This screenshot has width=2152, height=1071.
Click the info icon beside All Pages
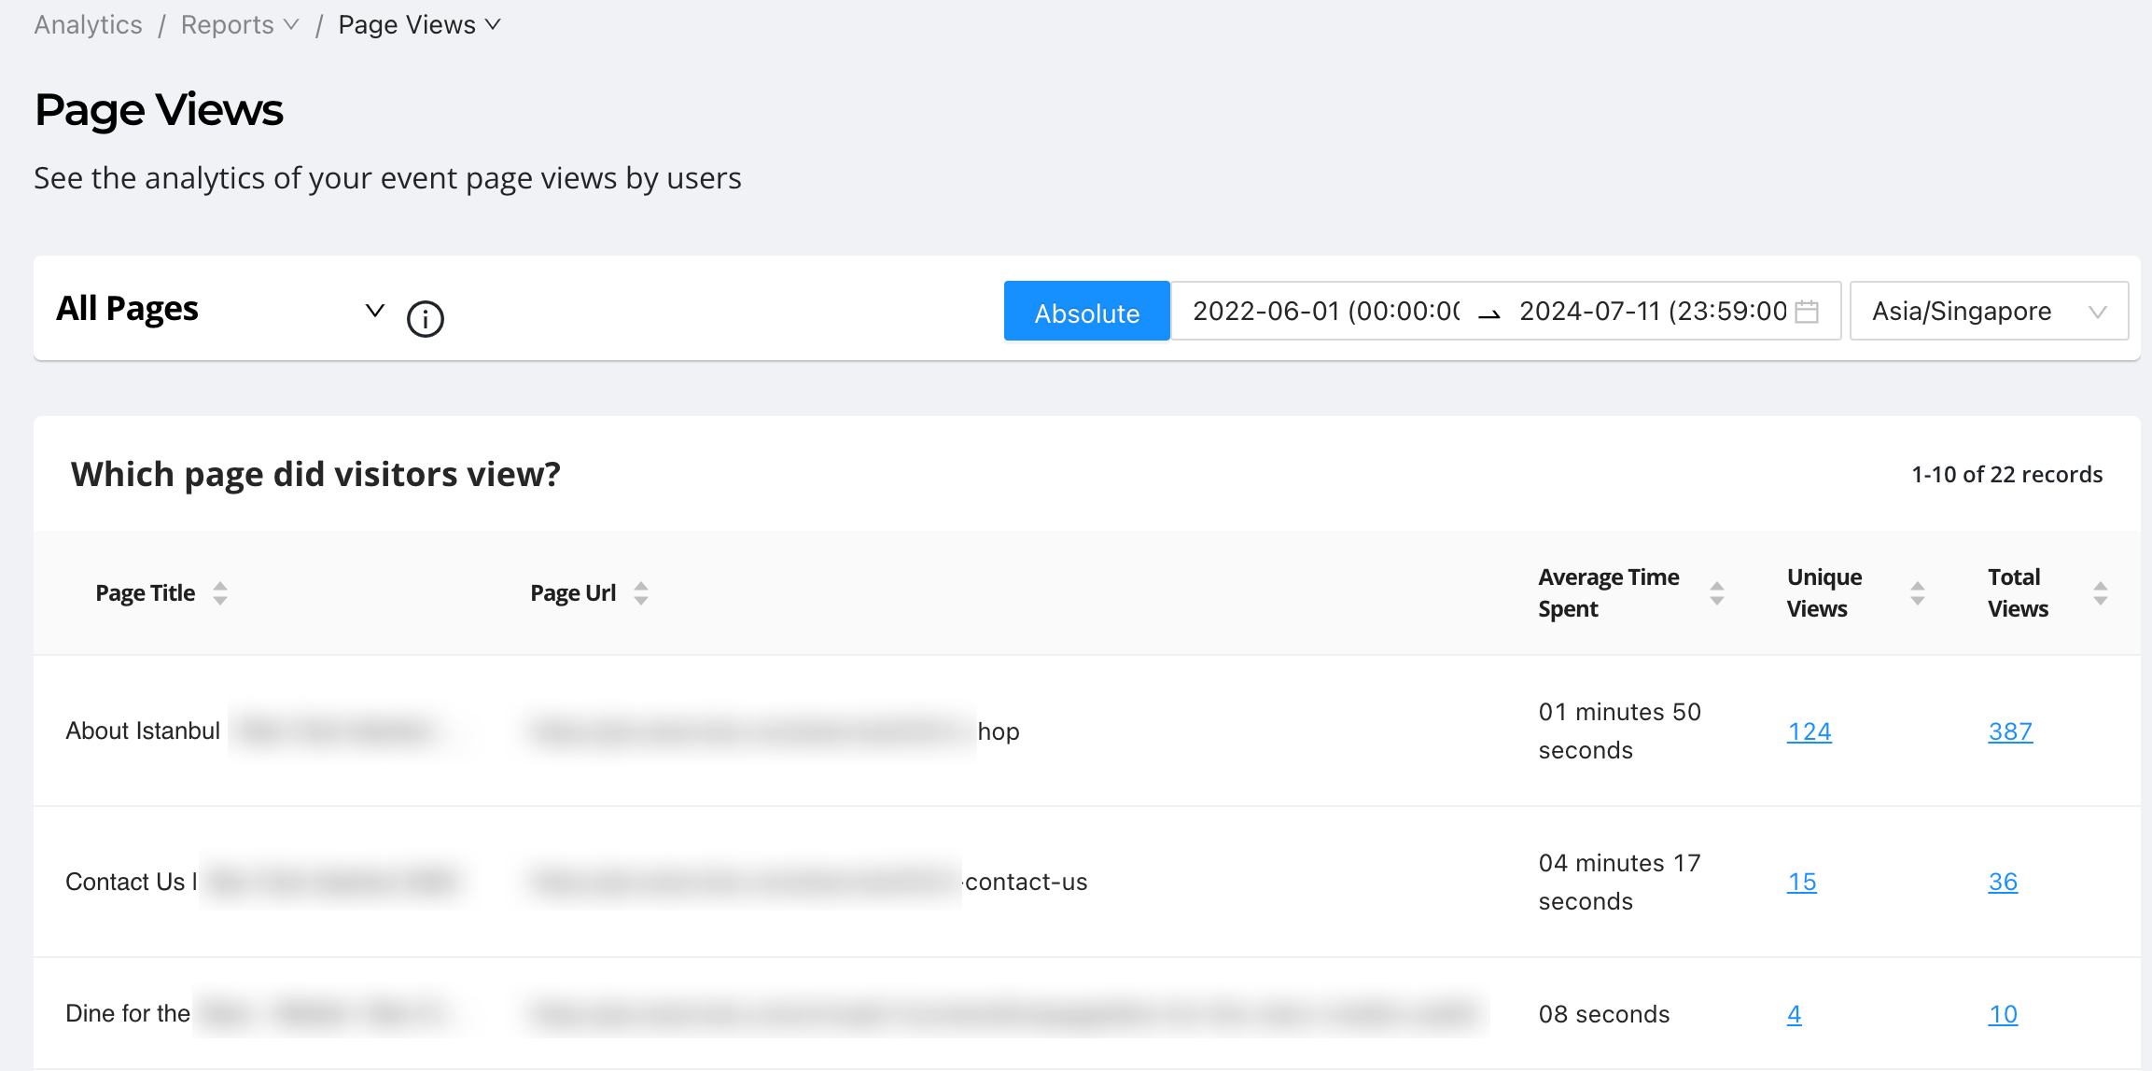point(426,319)
